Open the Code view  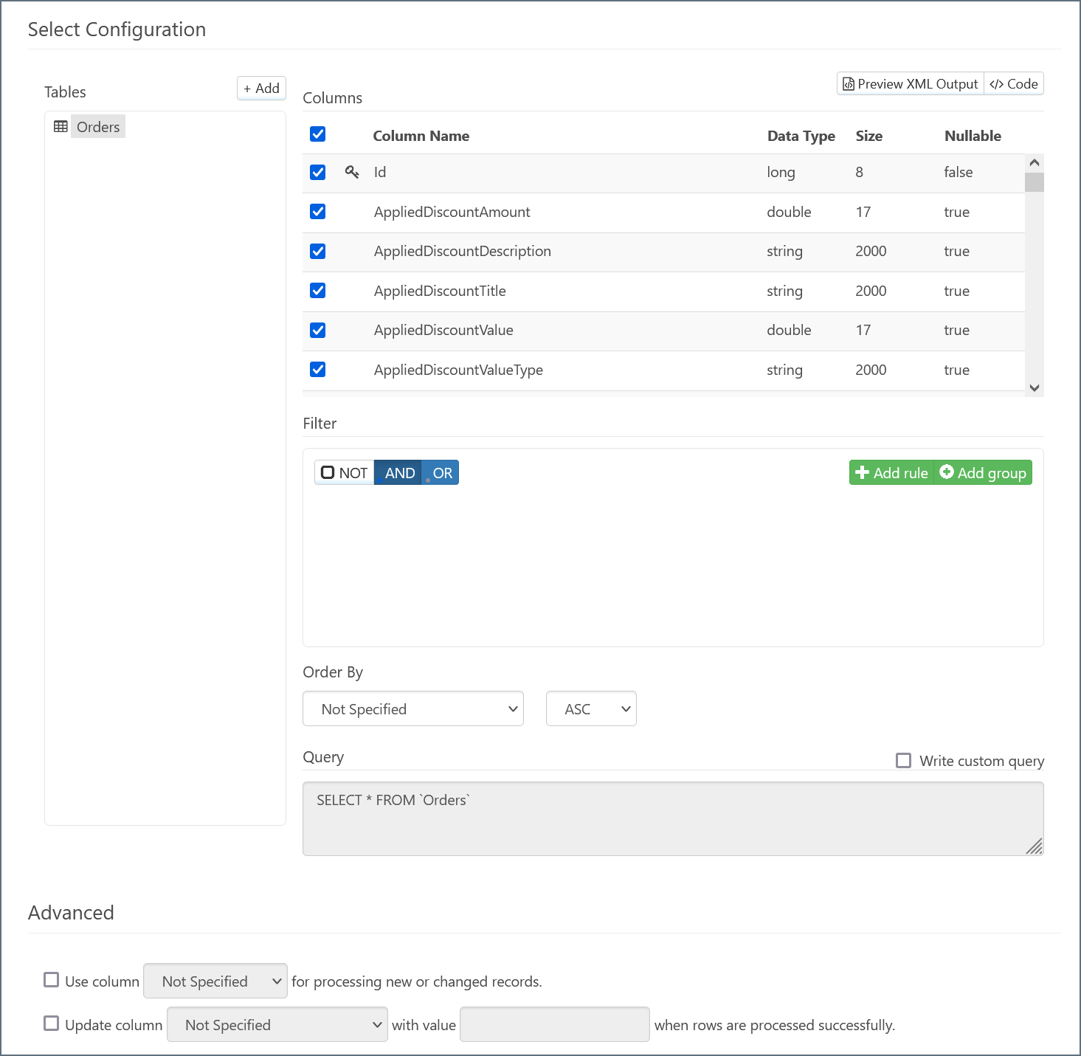coord(1015,84)
